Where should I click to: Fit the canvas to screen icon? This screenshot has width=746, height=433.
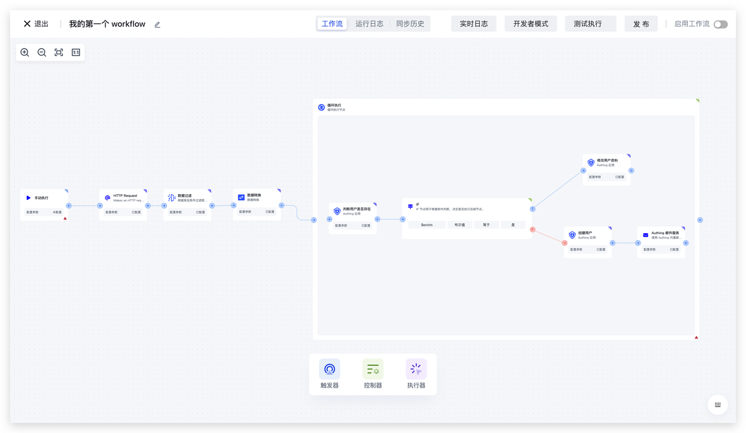pos(59,52)
